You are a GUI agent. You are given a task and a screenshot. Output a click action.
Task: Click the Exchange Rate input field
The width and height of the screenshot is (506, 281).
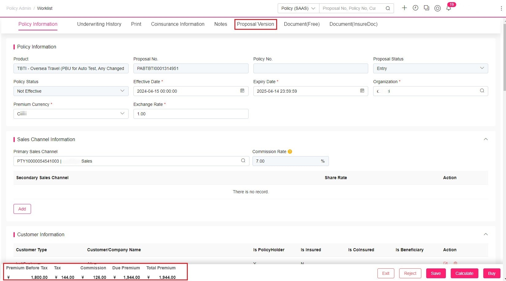pos(191,114)
